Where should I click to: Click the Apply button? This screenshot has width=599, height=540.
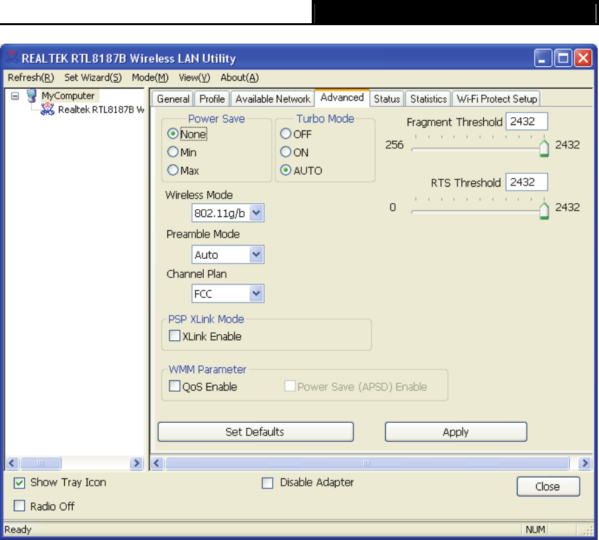[x=456, y=432]
